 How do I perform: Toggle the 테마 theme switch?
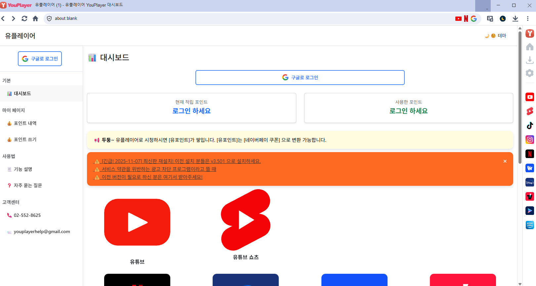click(495, 36)
